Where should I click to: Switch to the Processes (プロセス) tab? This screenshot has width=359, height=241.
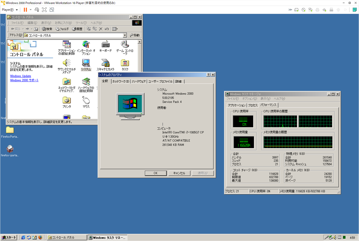point(253,105)
